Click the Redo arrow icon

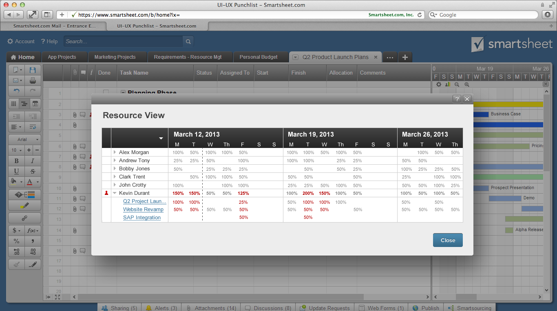[33, 91]
